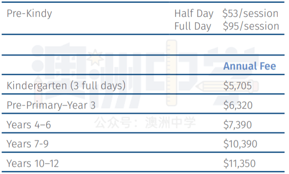Click the 公众号: 澳洲中学 watermark text

pos(145,122)
